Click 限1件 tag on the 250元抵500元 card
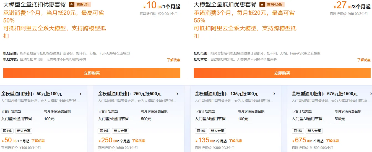Image resolution: width=372 pixels, height=152 pixels. 104,131
